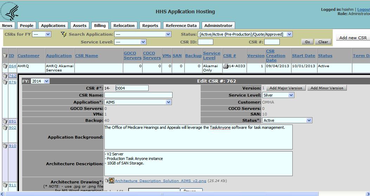This screenshot has width=370, height=196.
Task: Sort table by Start Date column
Action: click(304, 56)
